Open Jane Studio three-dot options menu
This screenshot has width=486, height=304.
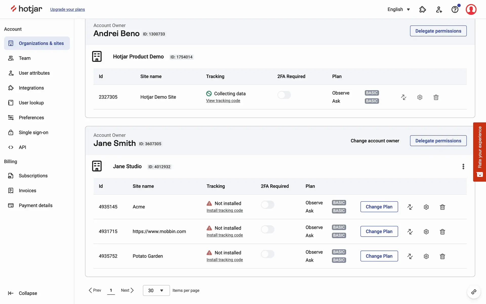(463, 166)
